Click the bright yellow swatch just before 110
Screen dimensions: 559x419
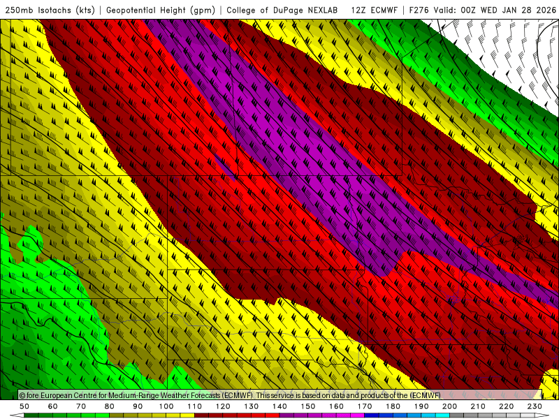pyautogui.click(x=187, y=416)
